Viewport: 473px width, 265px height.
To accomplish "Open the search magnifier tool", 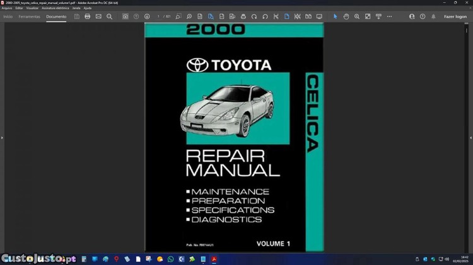I will tap(109, 16).
